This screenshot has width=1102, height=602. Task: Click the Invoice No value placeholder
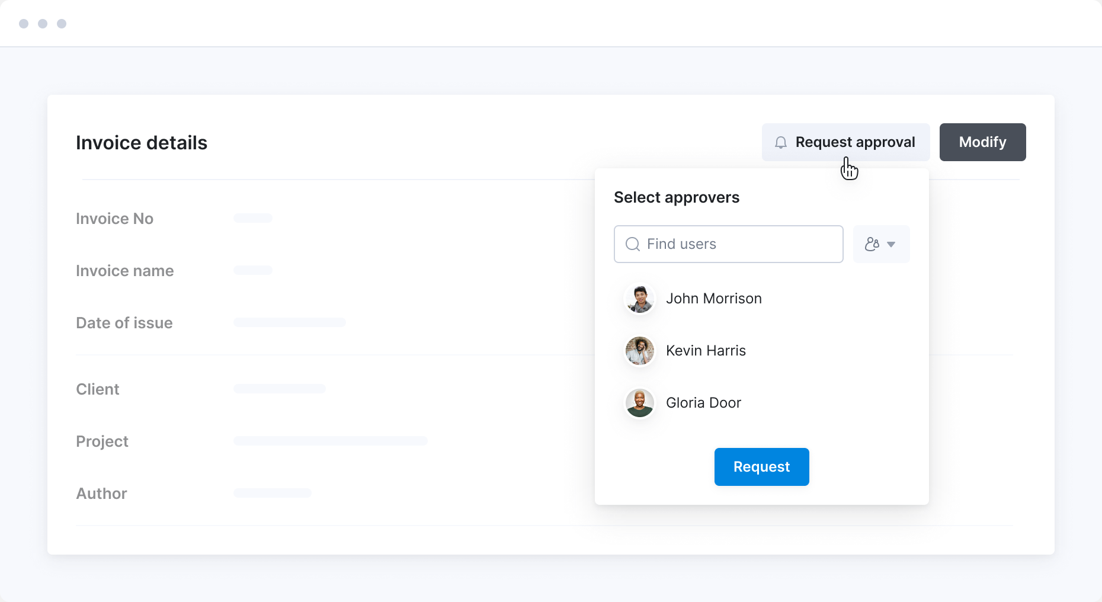(x=253, y=218)
